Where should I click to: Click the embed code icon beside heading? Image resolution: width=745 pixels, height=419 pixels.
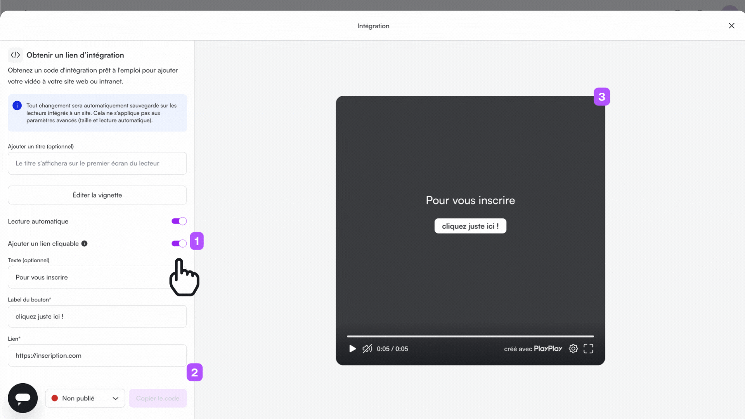click(x=16, y=55)
